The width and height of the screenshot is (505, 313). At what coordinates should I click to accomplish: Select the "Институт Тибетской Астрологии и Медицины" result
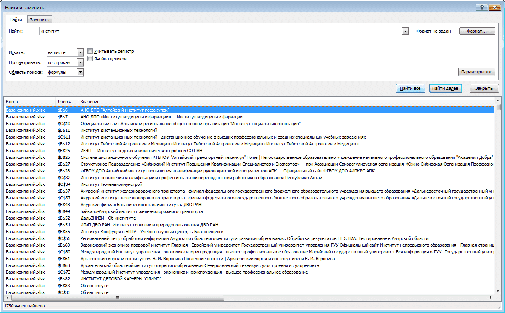click(x=249, y=144)
